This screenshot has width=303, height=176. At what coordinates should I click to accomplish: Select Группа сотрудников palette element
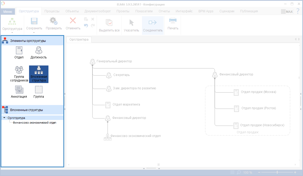tap(19, 74)
